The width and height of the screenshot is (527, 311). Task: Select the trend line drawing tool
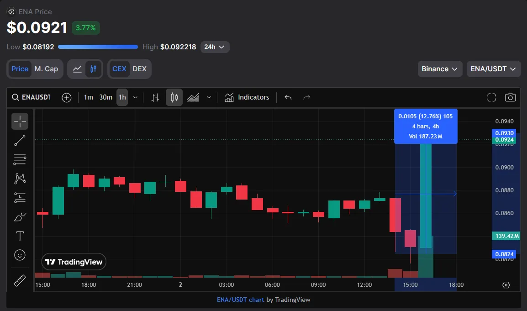pos(20,140)
